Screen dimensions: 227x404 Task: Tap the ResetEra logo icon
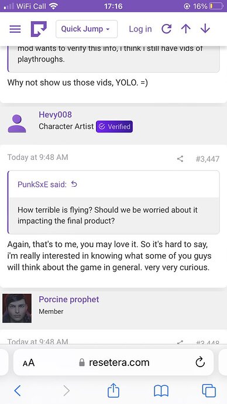(39, 29)
